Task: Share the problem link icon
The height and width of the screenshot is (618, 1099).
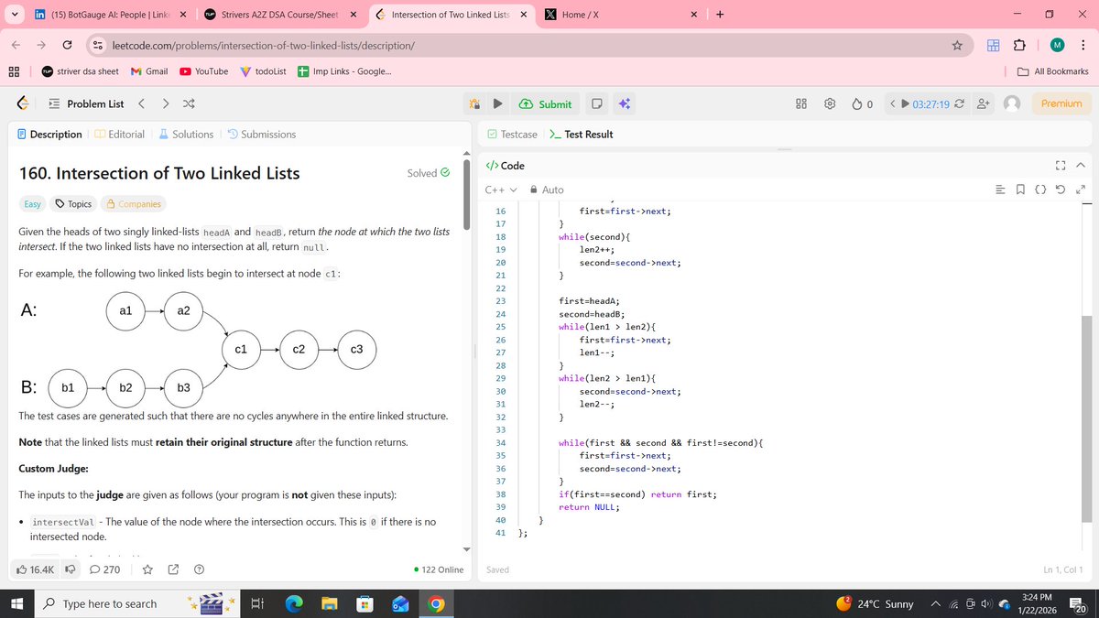Action: tap(173, 569)
